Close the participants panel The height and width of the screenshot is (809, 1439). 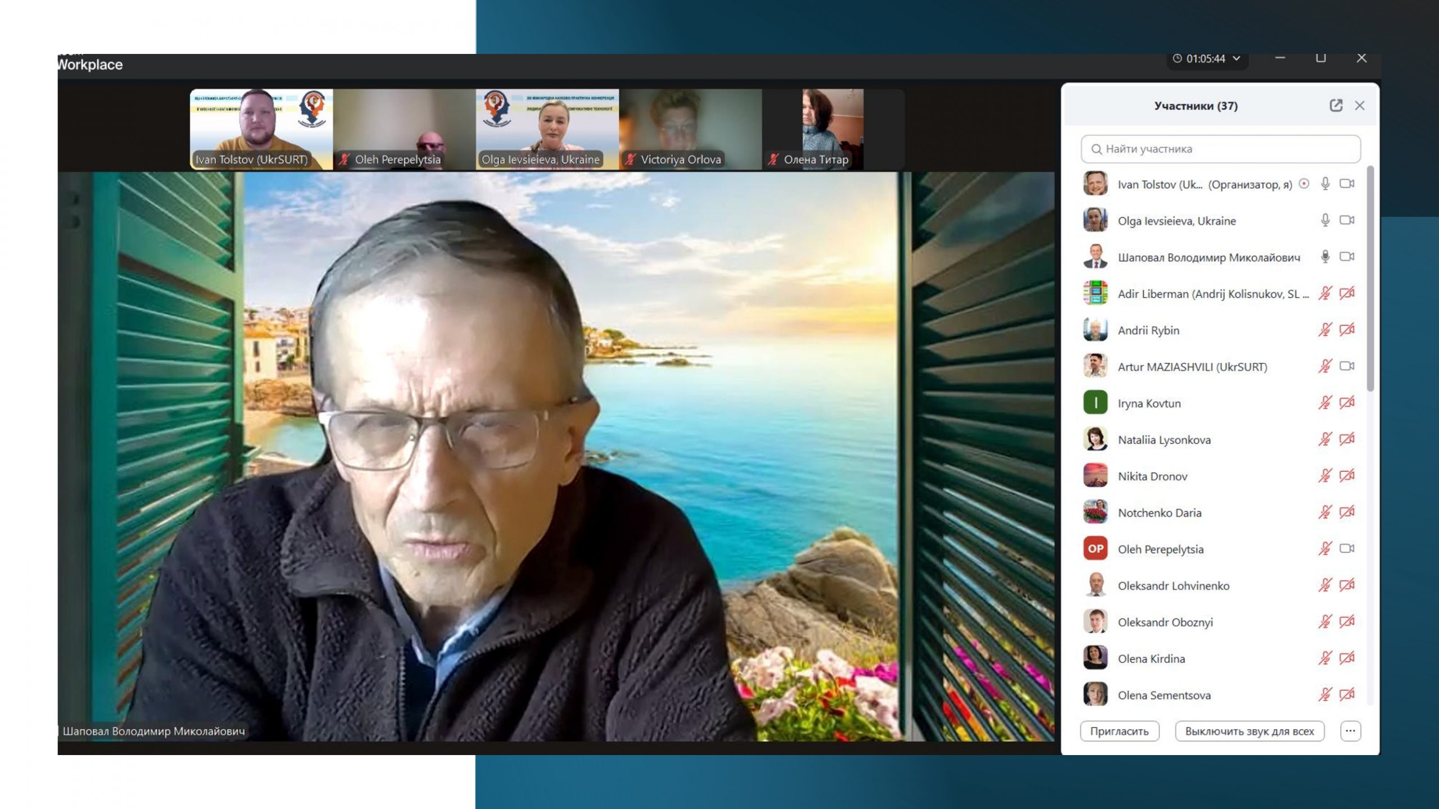click(1359, 106)
